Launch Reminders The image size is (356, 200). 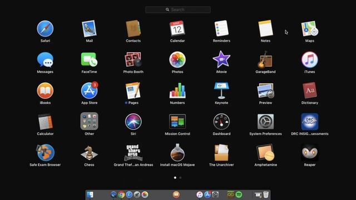pyautogui.click(x=221, y=28)
